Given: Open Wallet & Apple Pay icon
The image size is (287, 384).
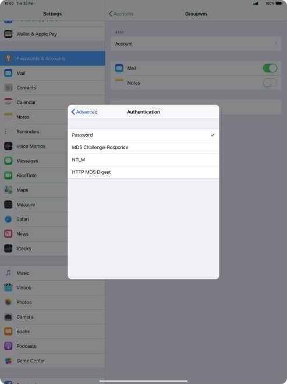Looking at the screenshot, I should [8, 34].
